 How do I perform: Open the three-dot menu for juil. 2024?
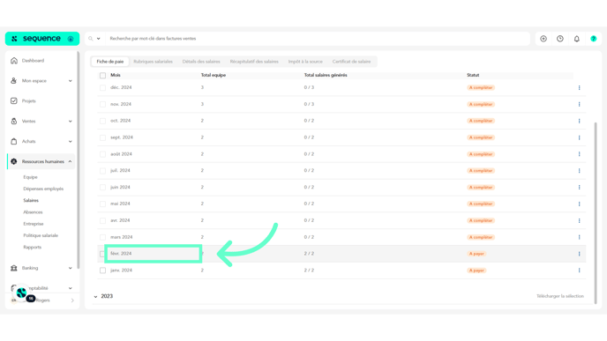[579, 171]
